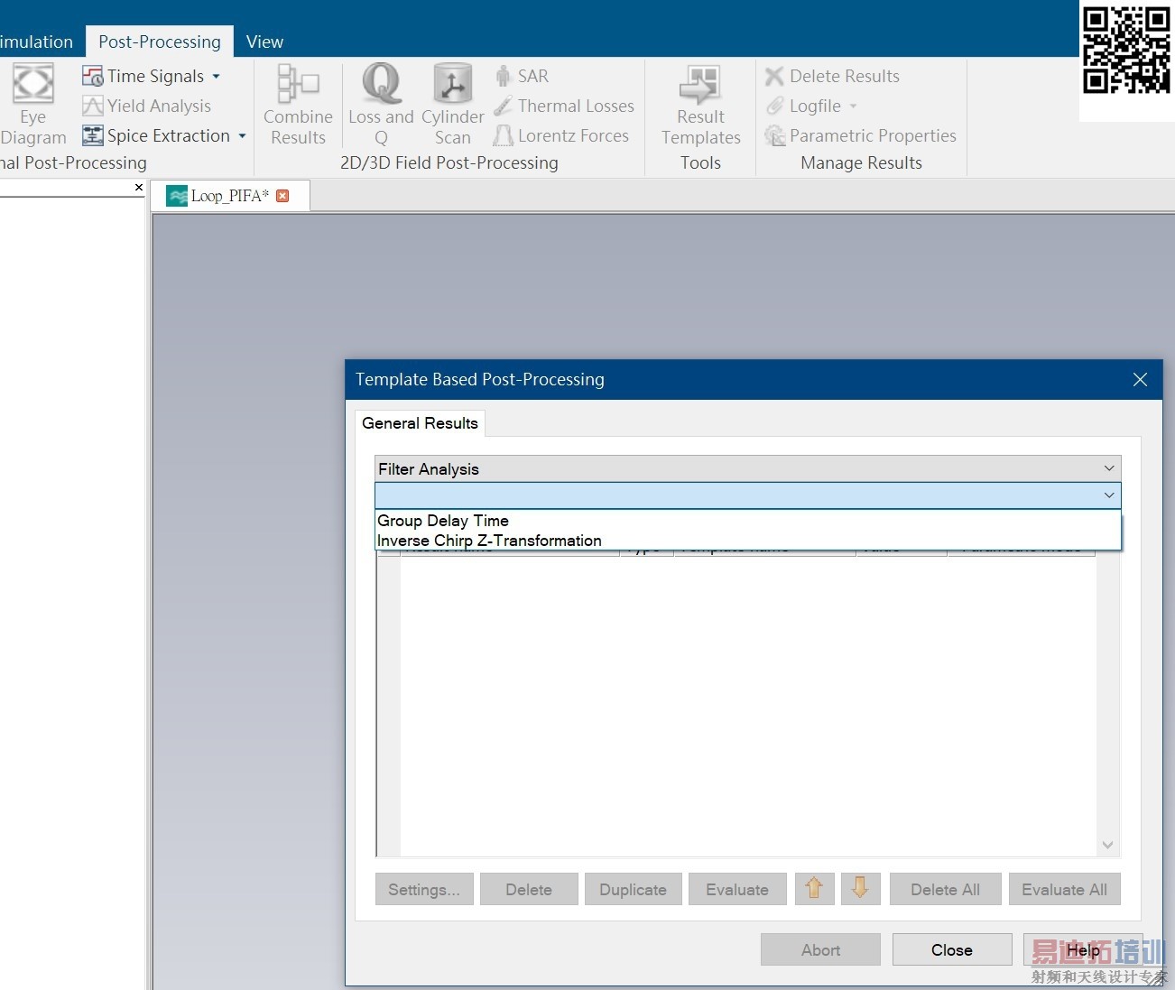This screenshot has height=990, width=1175.
Task: Close the Template Based Post-Processing dialog
Action: pyautogui.click(x=1140, y=380)
